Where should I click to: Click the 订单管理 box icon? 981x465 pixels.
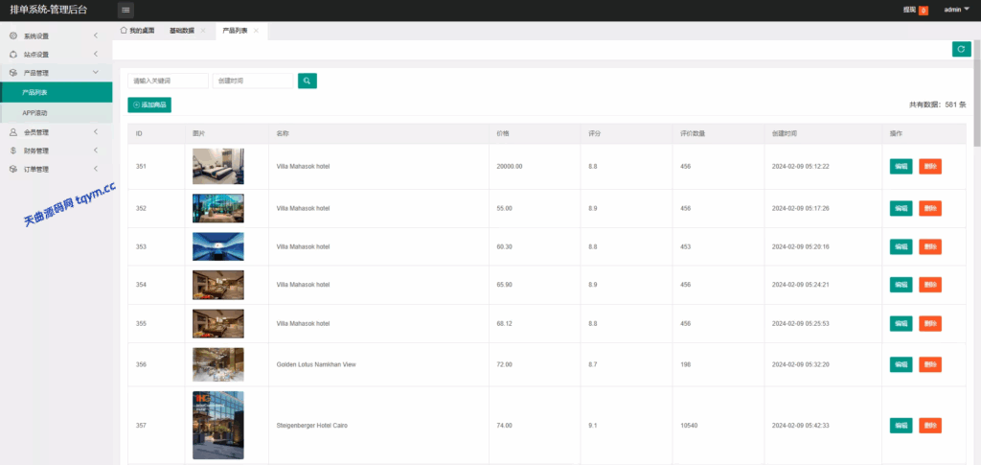coord(13,169)
